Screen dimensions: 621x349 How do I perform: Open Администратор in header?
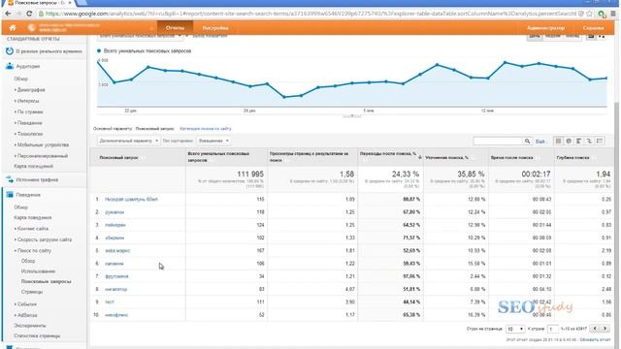[x=545, y=28]
